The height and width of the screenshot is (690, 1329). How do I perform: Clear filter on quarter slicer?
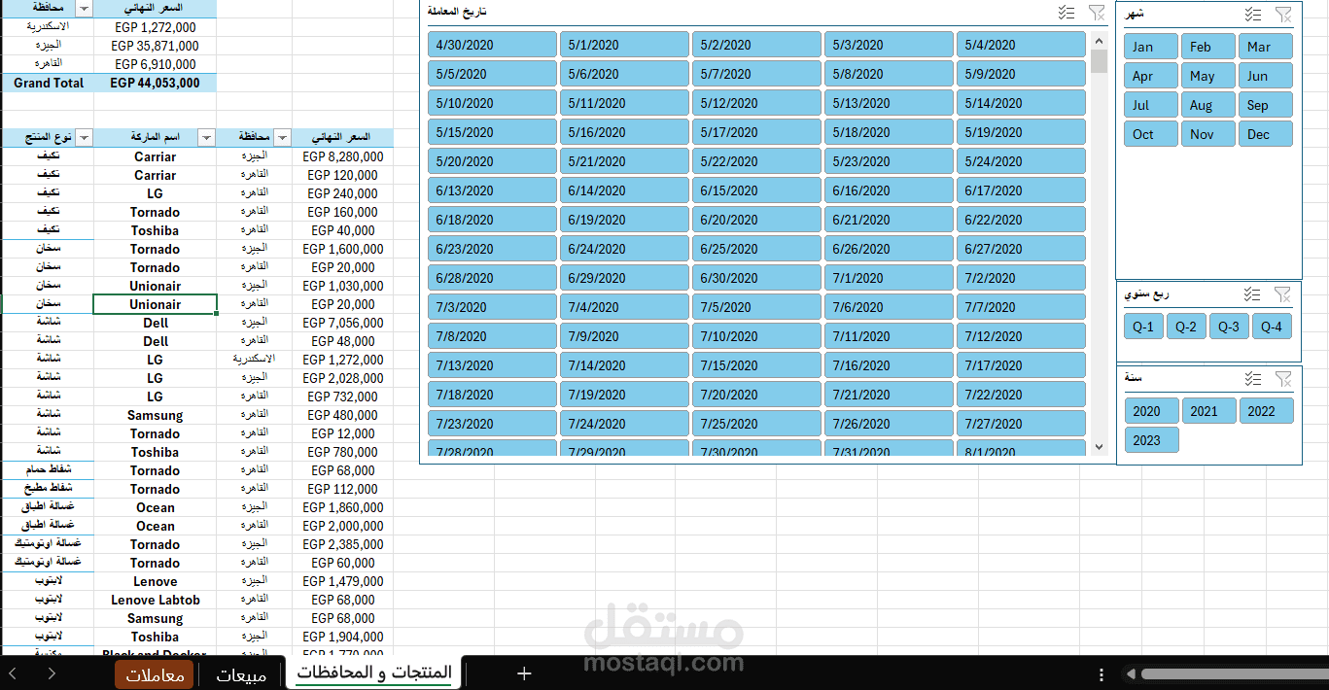[x=1282, y=294]
